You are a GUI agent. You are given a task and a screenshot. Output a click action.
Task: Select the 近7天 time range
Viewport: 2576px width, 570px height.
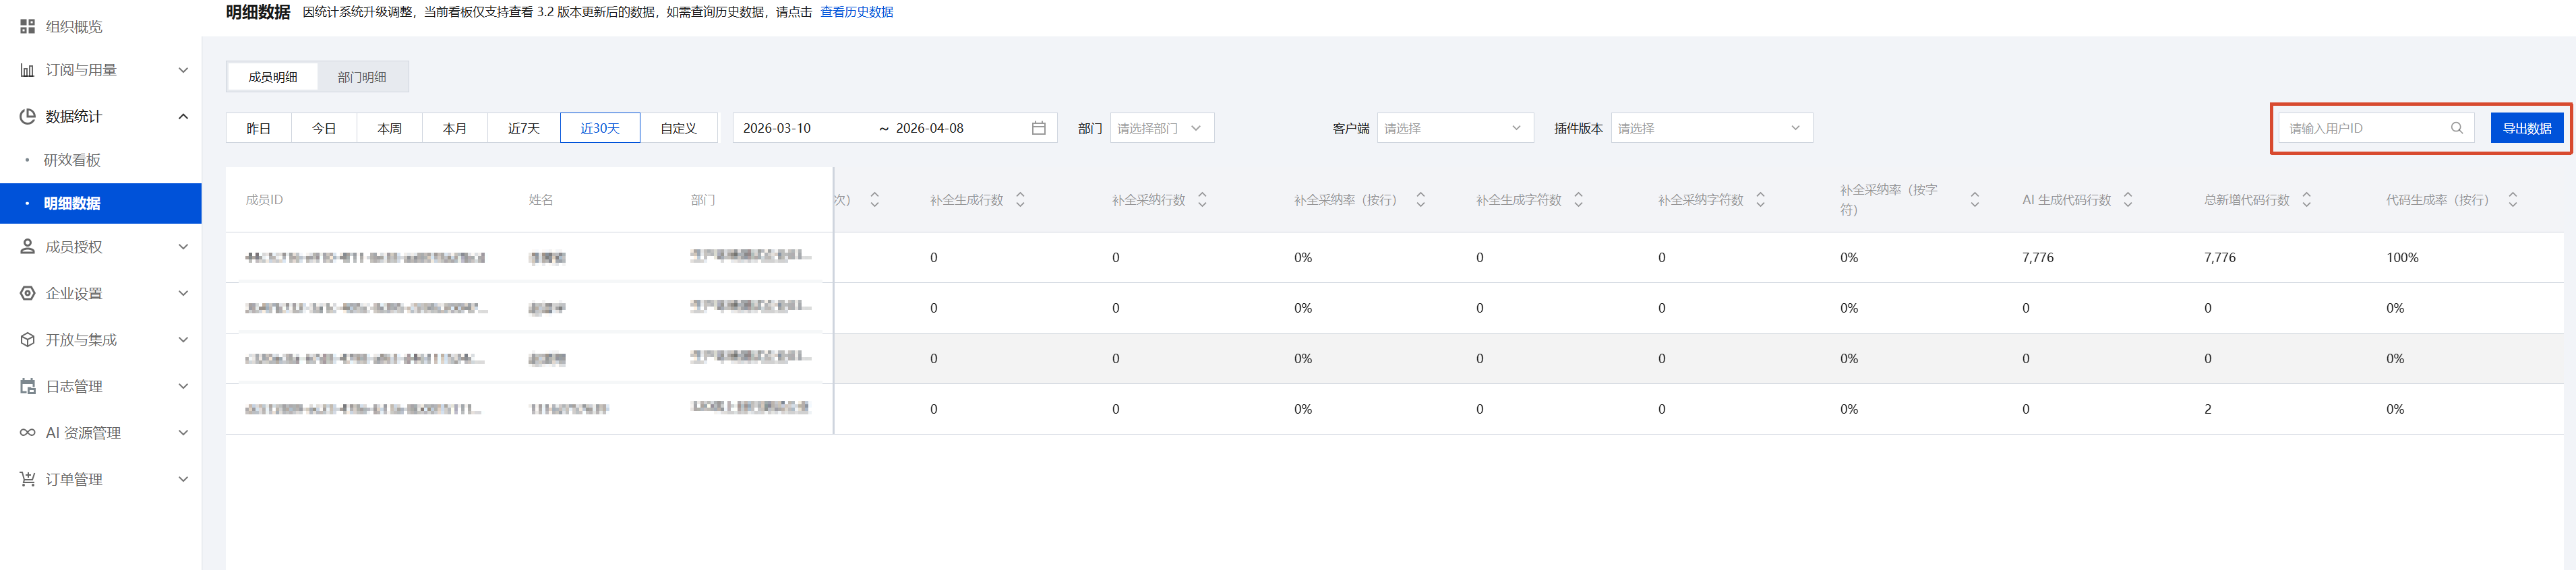point(524,128)
